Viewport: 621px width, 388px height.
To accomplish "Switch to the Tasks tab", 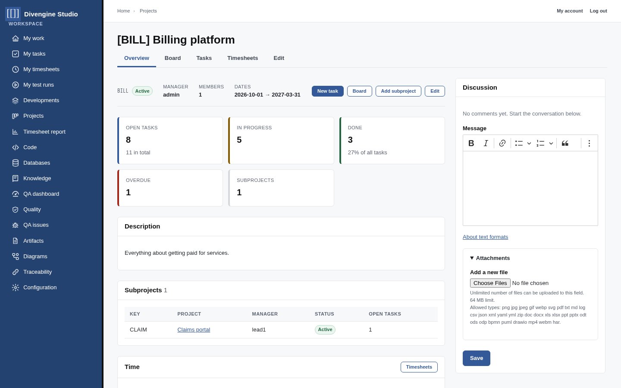I will tap(204, 58).
